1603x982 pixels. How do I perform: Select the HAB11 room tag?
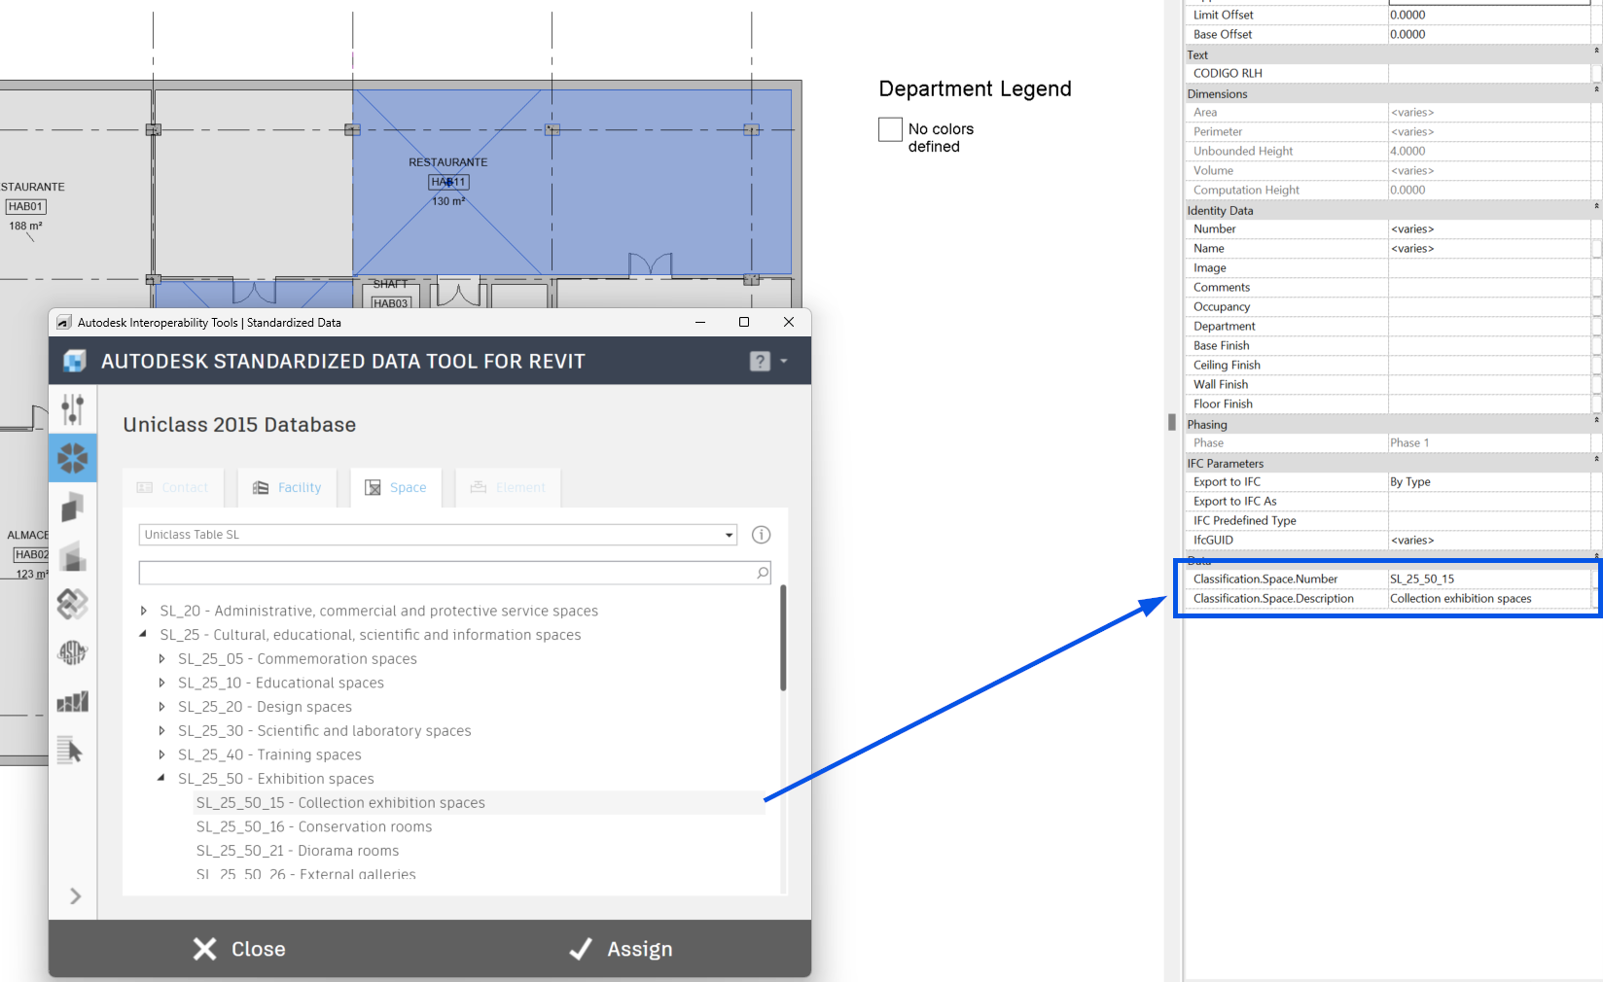click(449, 182)
